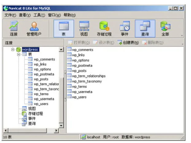Click the Navicat logo in title bar
The height and width of the screenshot is (143, 191).
[6, 8]
